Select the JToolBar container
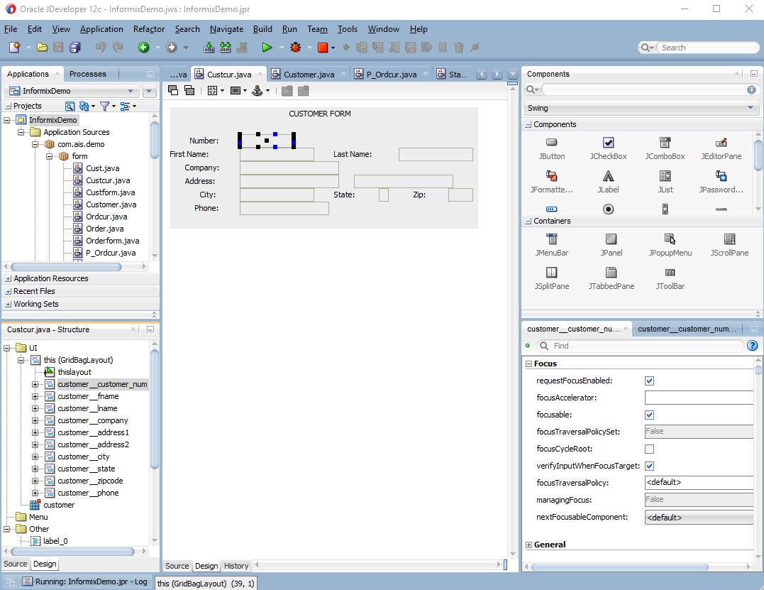 point(670,278)
